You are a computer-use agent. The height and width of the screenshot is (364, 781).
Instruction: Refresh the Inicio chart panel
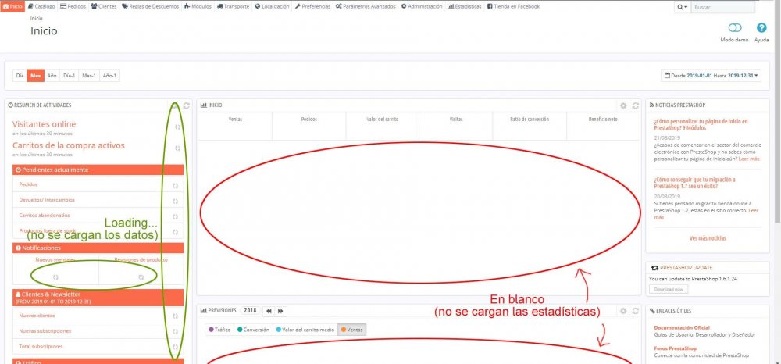(x=636, y=105)
